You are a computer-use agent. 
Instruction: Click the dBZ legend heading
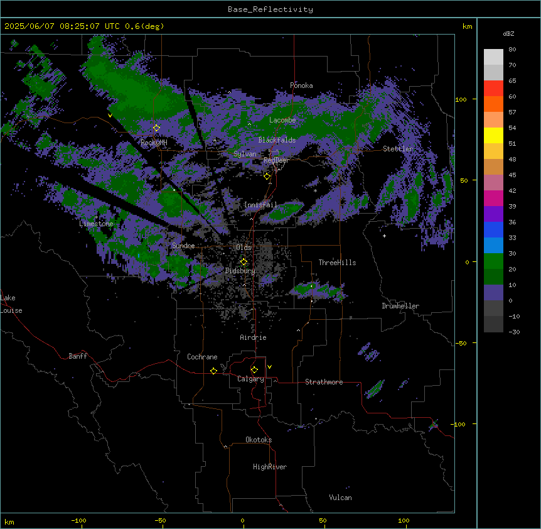508,34
